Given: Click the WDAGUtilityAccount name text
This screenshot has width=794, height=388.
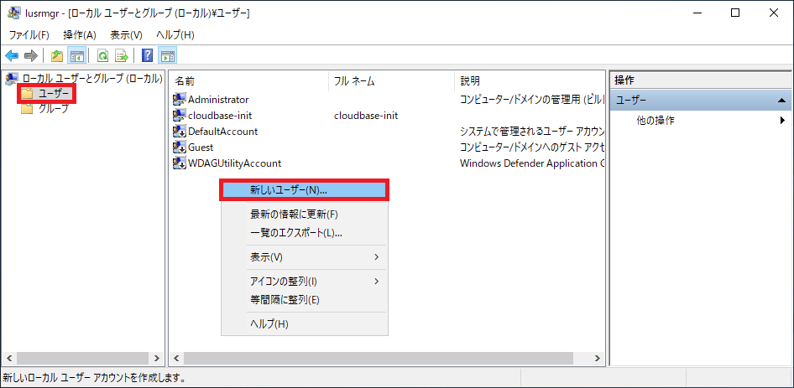Looking at the screenshot, I should tap(234, 163).
